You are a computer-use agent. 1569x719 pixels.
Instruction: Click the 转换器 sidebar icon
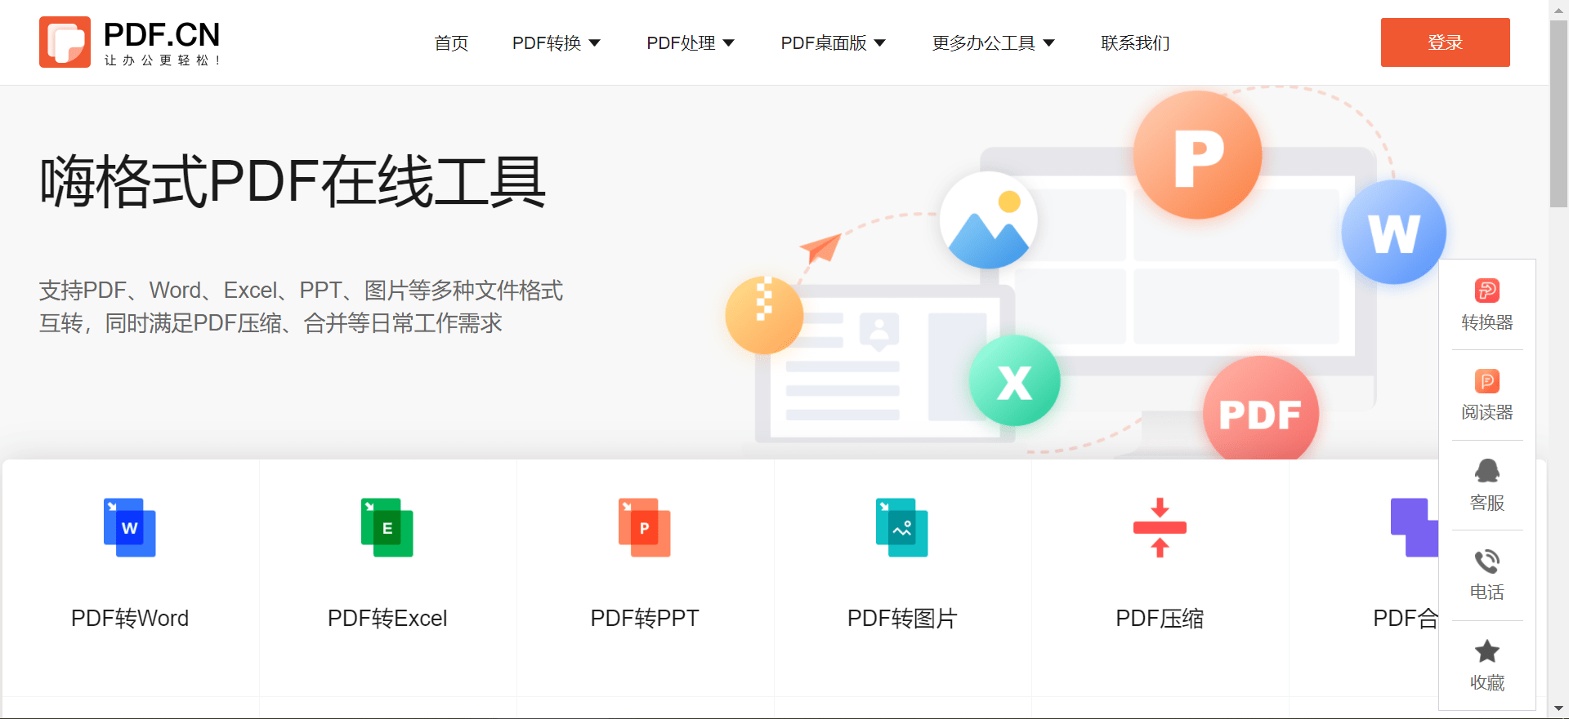tap(1487, 291)
